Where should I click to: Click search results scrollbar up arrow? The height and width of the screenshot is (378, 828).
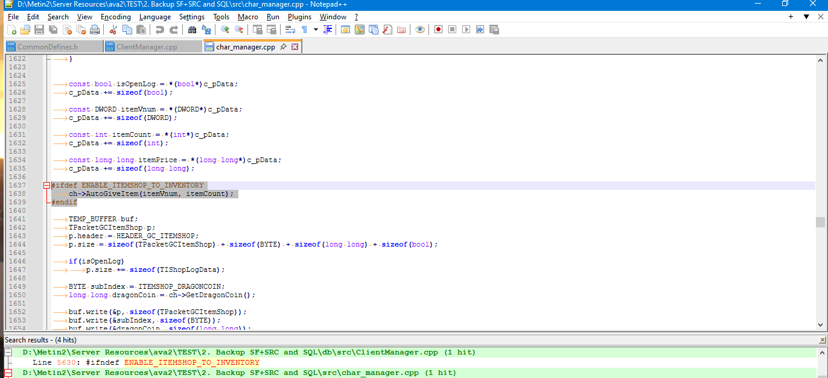(x=822, y=352)
